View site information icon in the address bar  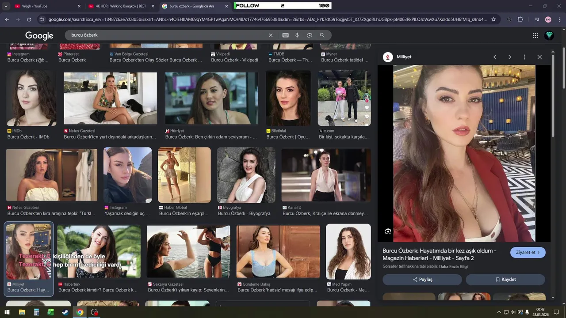point(42,19)
